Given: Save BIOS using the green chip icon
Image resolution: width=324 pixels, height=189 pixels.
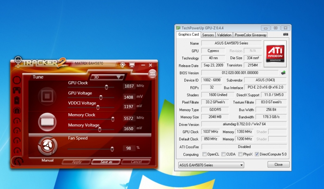Looking at the screenshot, I should pyautogui.click(x=283, y=73).
